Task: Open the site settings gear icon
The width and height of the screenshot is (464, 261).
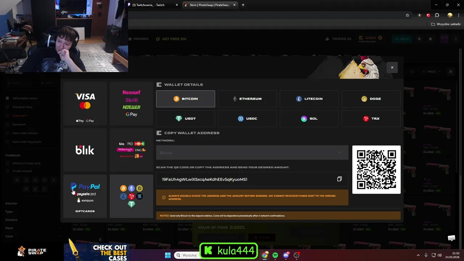Action: (419, 39)
